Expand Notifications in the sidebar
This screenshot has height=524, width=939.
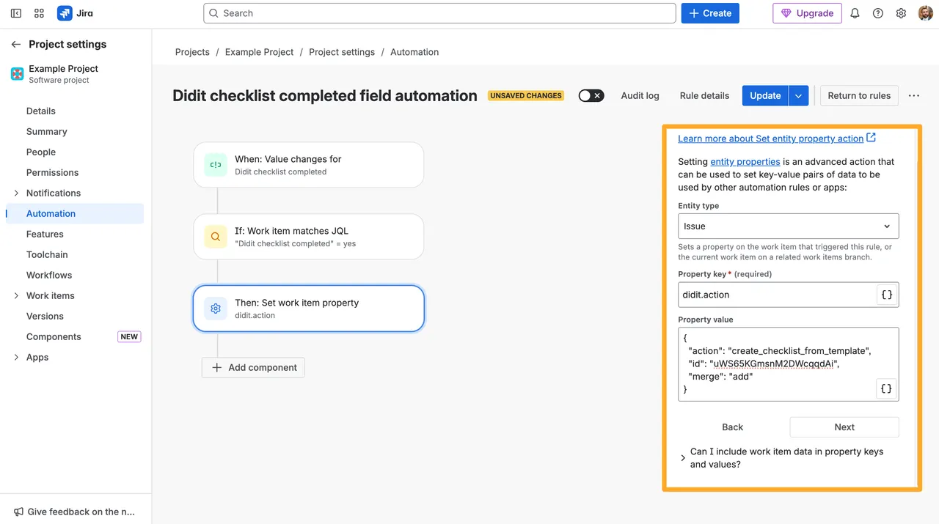(16, 193)
